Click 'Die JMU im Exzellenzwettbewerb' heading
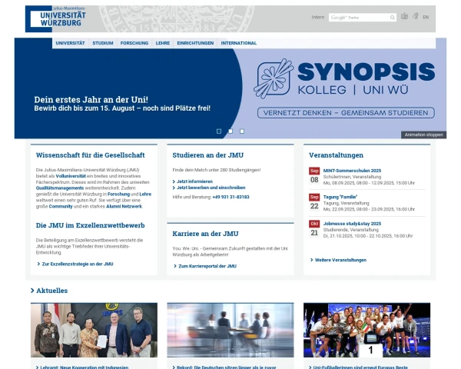461x369 pixels. (x=90, y=225)
